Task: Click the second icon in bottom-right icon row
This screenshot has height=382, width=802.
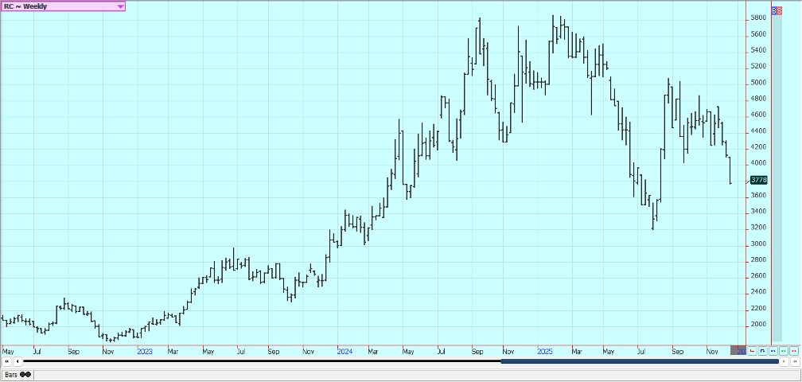Action: coord(763,351)
